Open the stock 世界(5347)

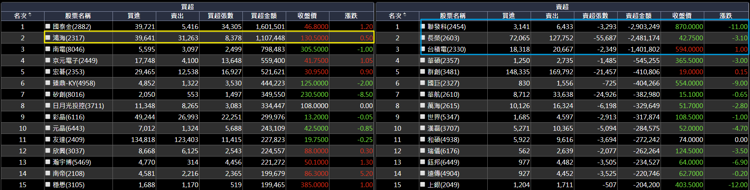[443, 117]
